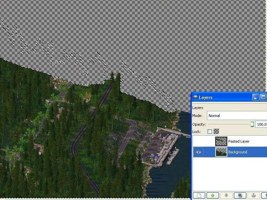Open the layer Mode dropdown

click(x=237, y=116)
